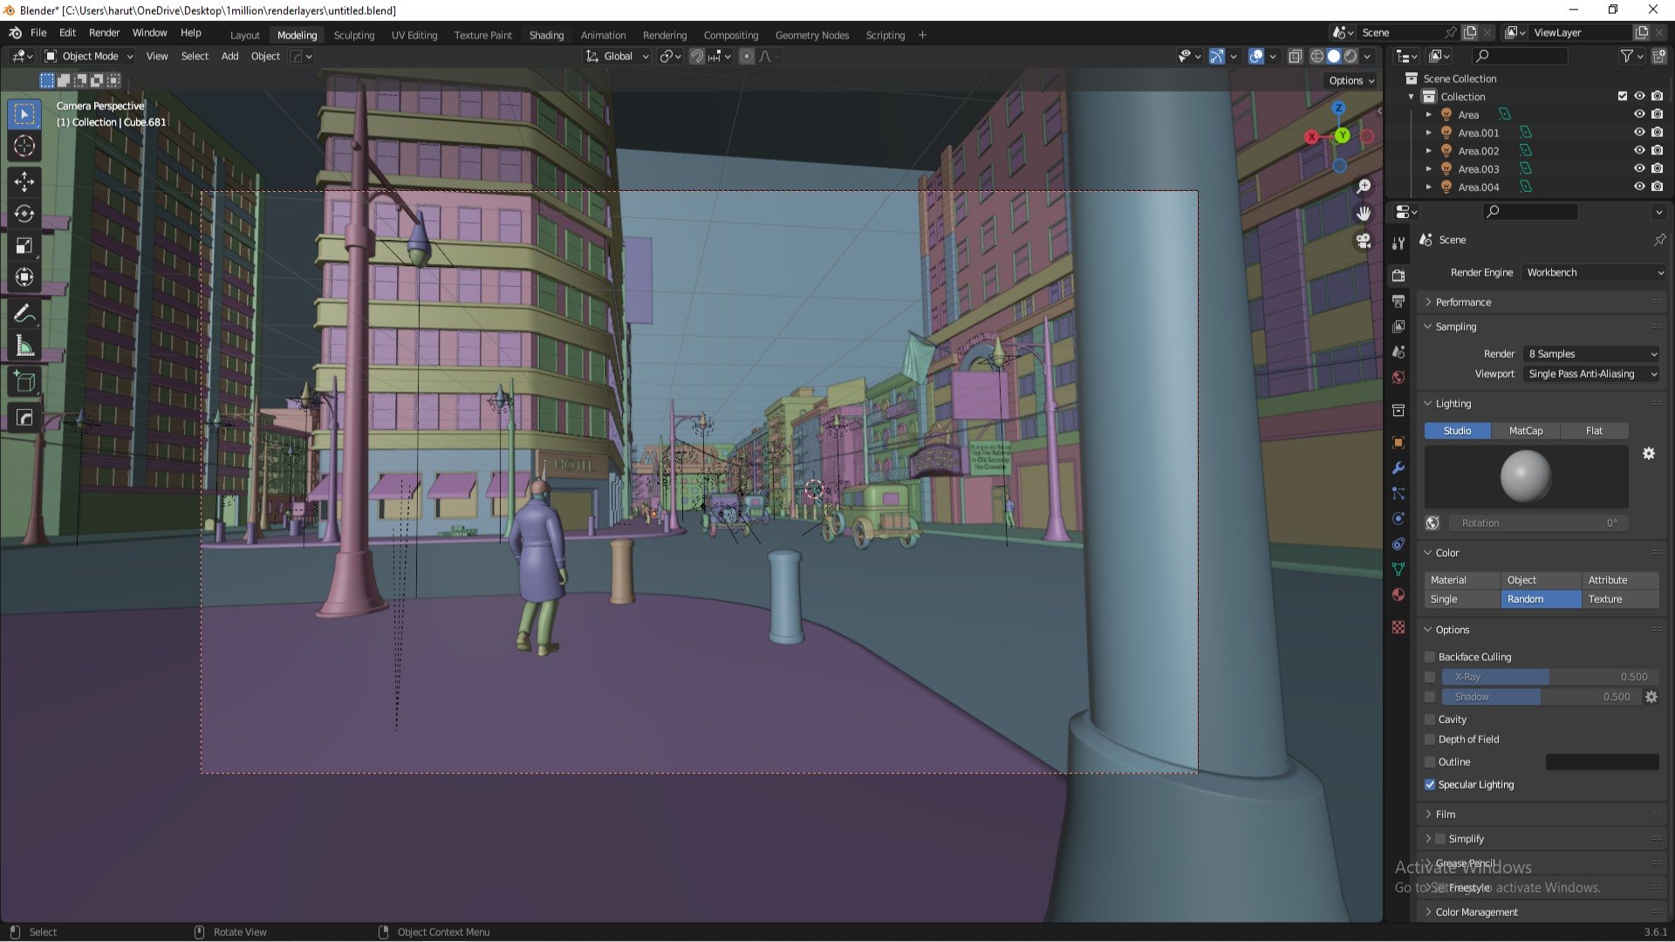
Task: Open the Render menu
Action: click(x=104, y=32)
